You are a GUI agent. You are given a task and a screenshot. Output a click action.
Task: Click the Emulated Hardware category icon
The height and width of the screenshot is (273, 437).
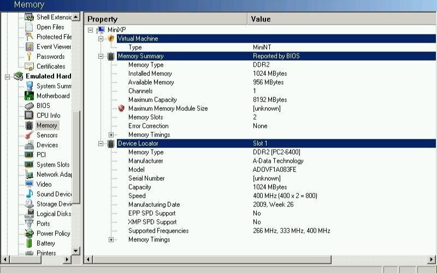pos(19,76)
